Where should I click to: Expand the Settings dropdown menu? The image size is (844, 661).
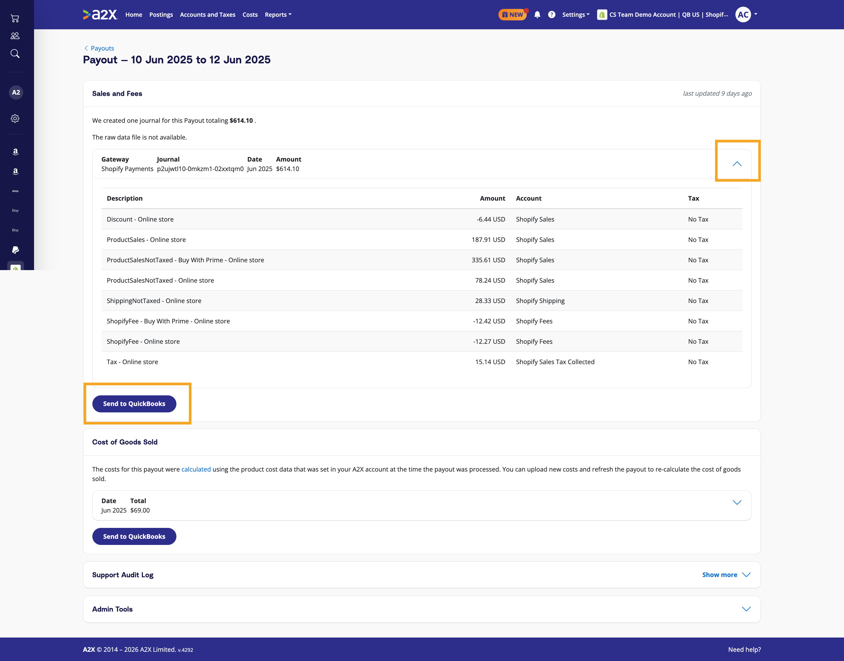coord(576,15)
